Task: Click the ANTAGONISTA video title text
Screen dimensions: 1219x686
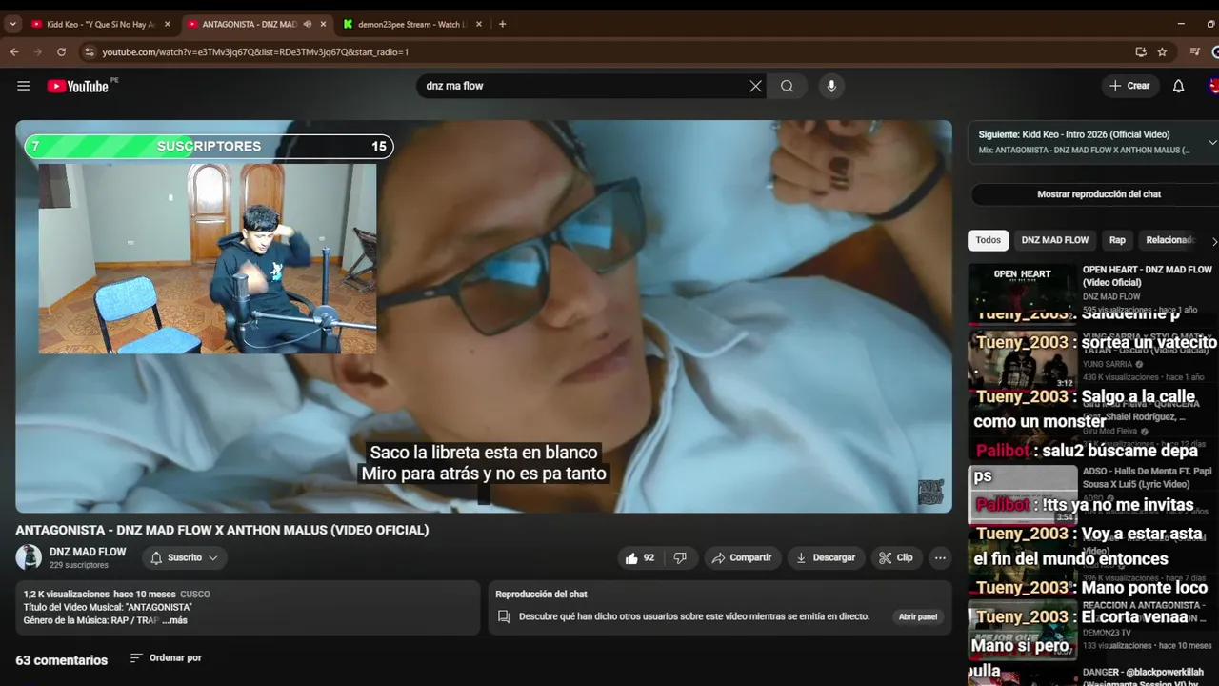Action: [222, 530]
